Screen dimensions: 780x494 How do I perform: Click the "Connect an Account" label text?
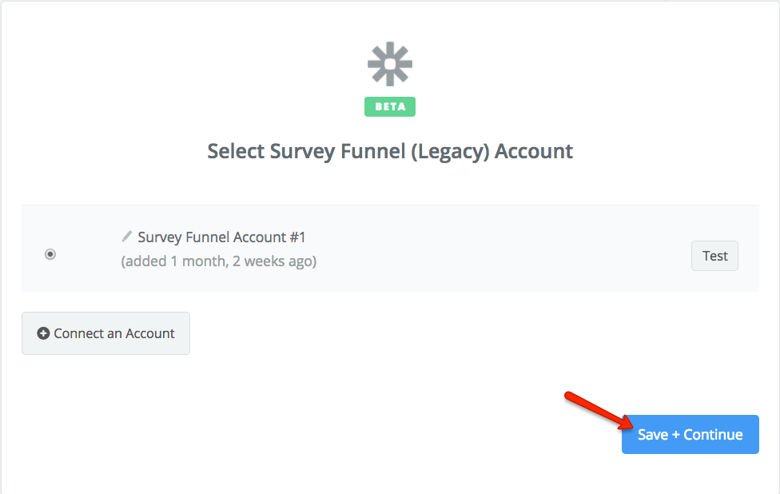point(114,333)
